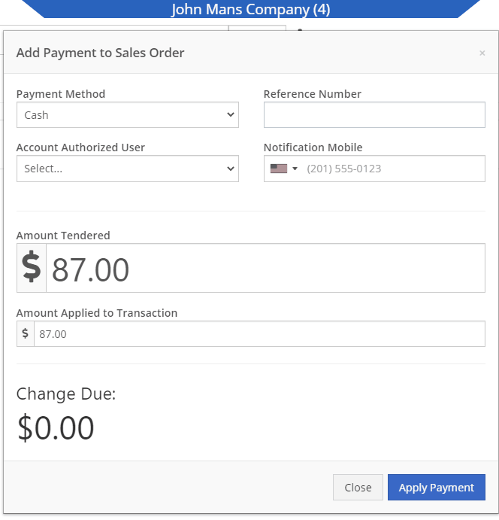Select the Amount Tendered 87.00 field
The height and width of the screenshot is (520, 499).
265,268
